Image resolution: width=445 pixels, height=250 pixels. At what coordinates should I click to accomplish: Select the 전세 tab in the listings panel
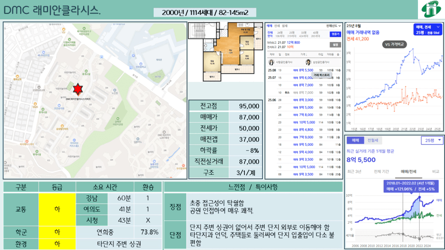click(277, 26)
